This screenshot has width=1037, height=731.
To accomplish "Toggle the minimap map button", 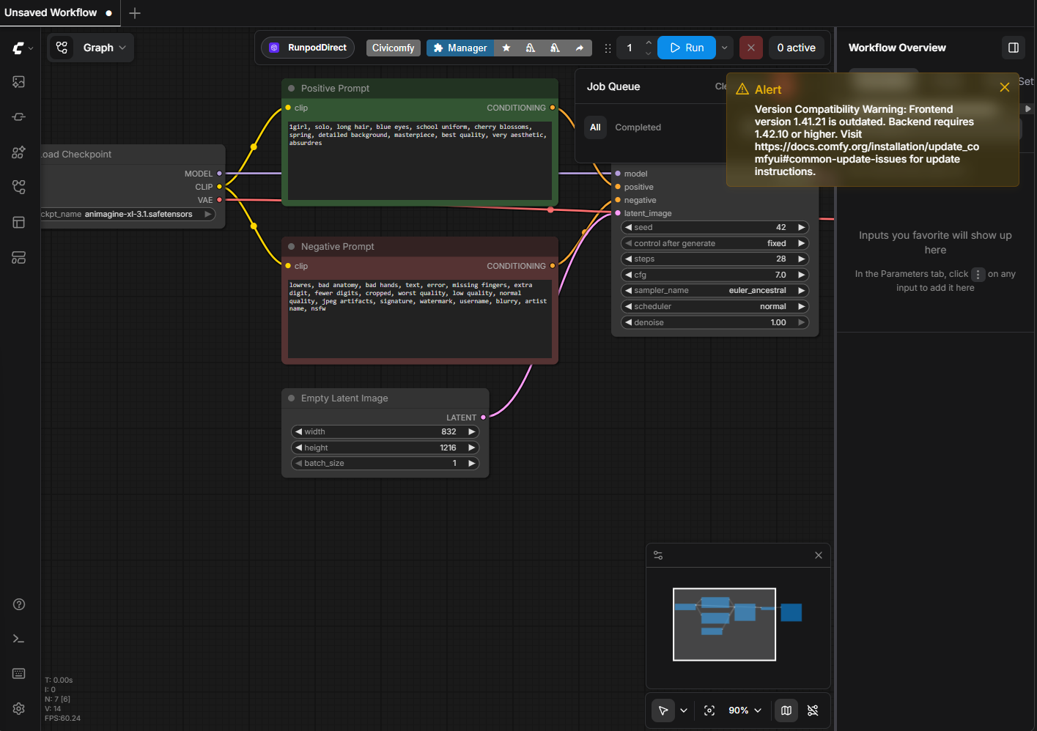I will click(786, 710).
